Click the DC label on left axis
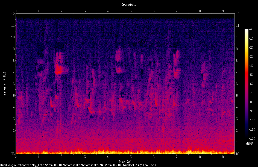 [13, 154]
